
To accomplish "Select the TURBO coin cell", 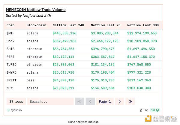I will (11, 65).
